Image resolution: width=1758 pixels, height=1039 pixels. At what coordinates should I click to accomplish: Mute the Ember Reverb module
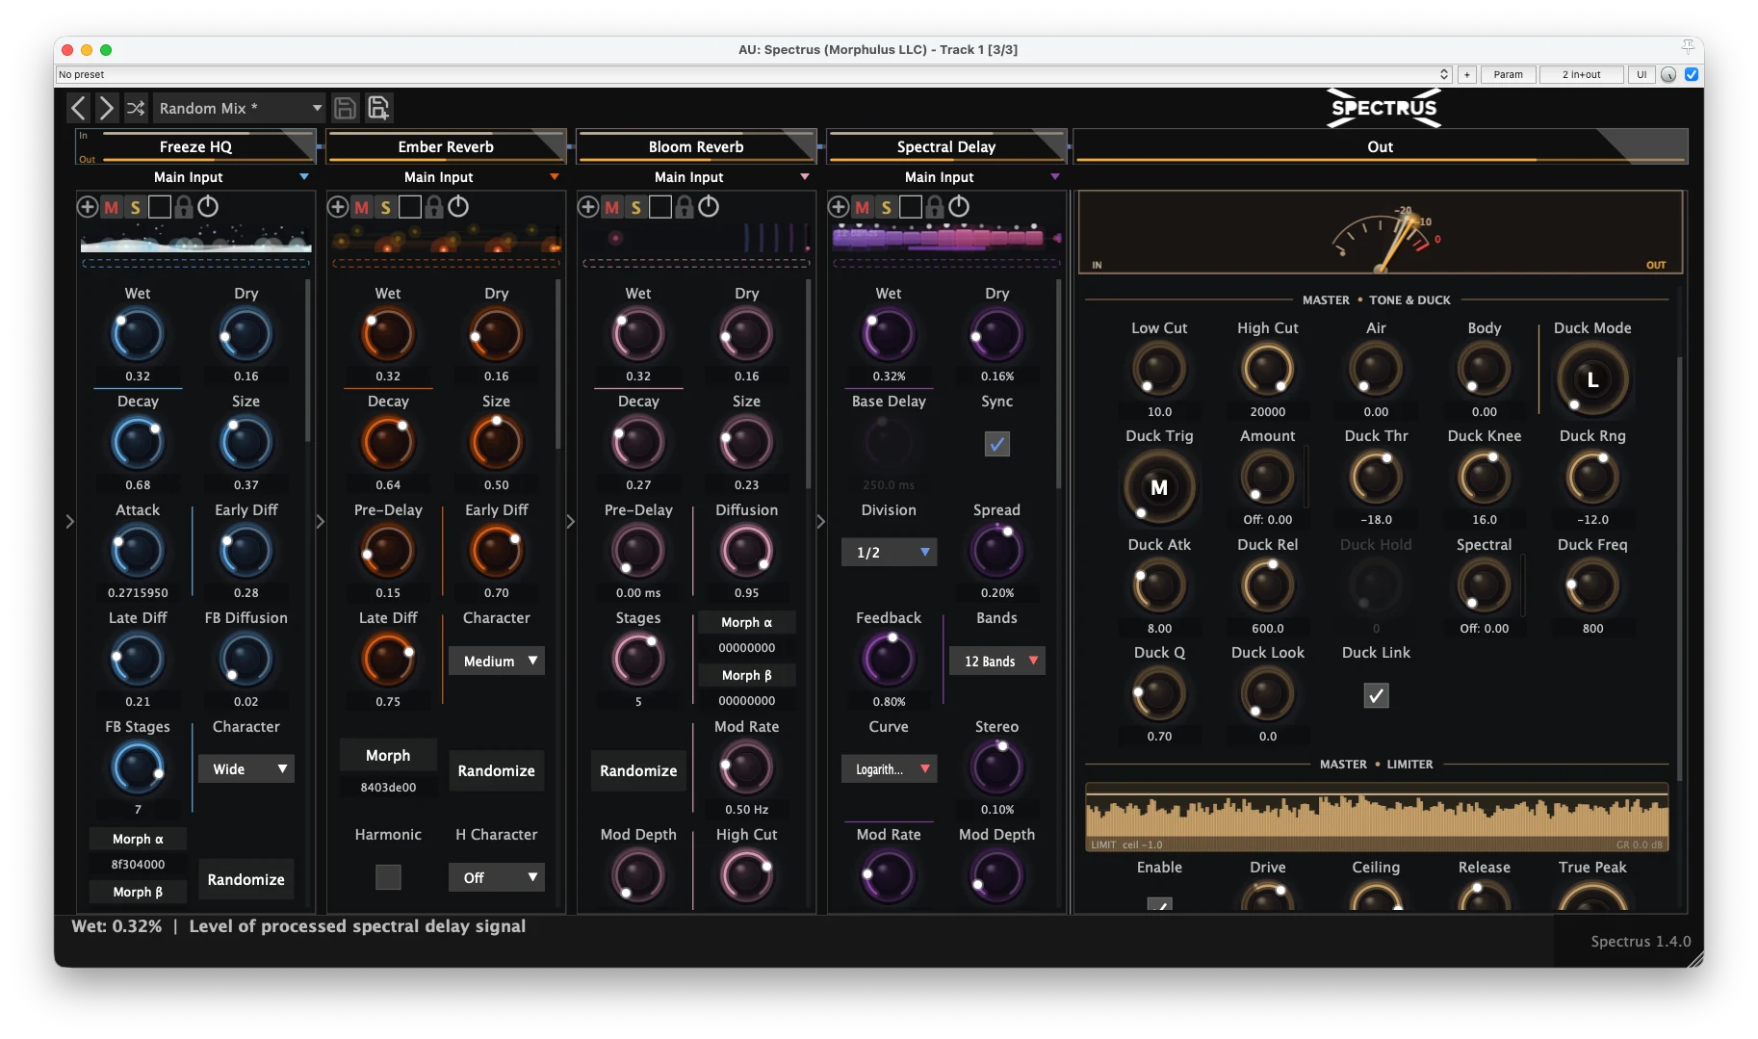point(362,206)
